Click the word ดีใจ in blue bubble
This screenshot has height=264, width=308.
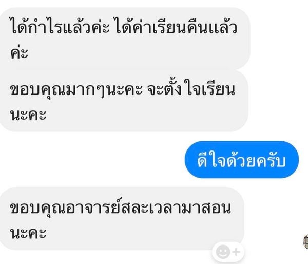(x=211, y=161)
